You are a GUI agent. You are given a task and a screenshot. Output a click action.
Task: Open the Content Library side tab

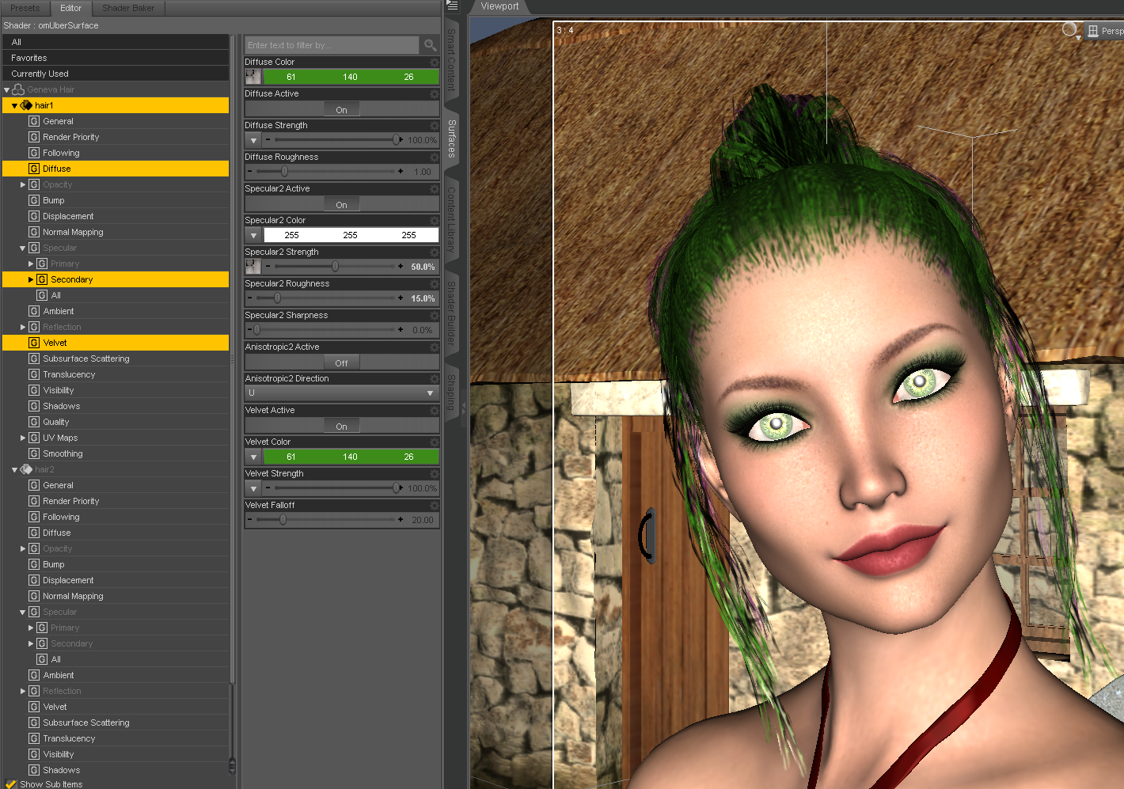click(452, 219)
